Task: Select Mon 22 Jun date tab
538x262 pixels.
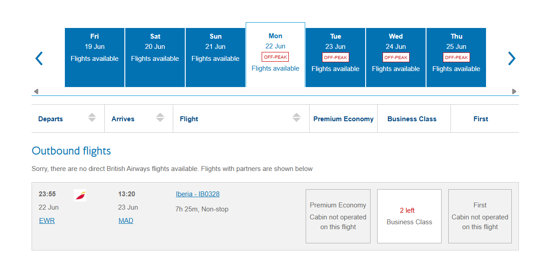Action: (x=275, y=55)
